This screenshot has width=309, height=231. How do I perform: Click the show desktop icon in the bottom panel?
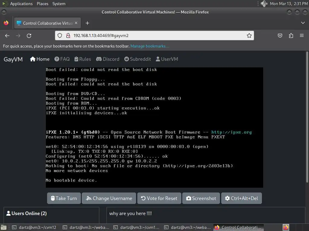pyautogui.click(x=4, y=227)
